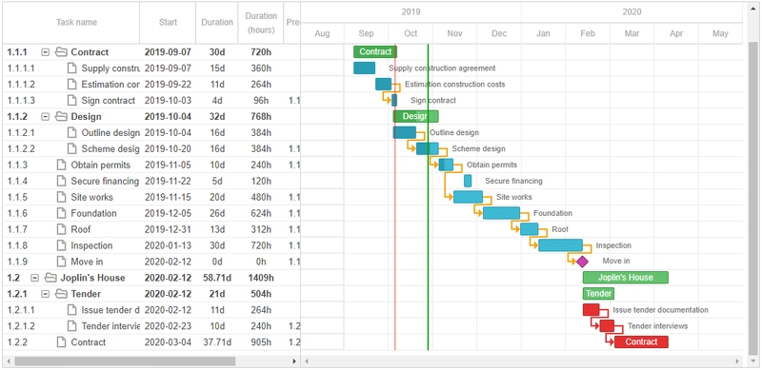Click the file icon beside Obtain permits
The image size is (762, 370).
tap(61, 166)
